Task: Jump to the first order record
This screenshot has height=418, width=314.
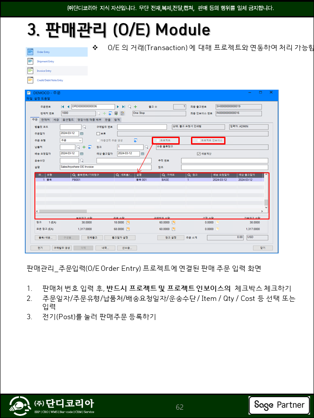Action: tap(62, 107)
